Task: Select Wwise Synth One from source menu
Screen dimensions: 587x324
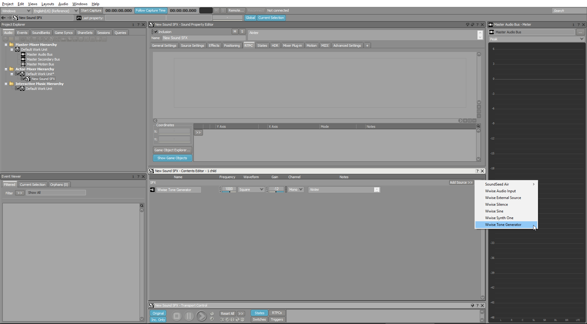Action: click(x=506, y=218)
